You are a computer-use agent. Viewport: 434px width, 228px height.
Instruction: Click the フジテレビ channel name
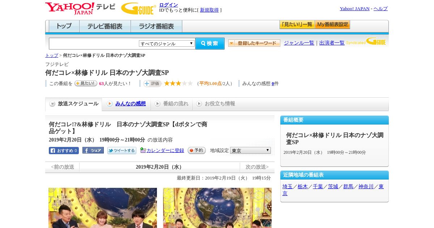point(57,64)
